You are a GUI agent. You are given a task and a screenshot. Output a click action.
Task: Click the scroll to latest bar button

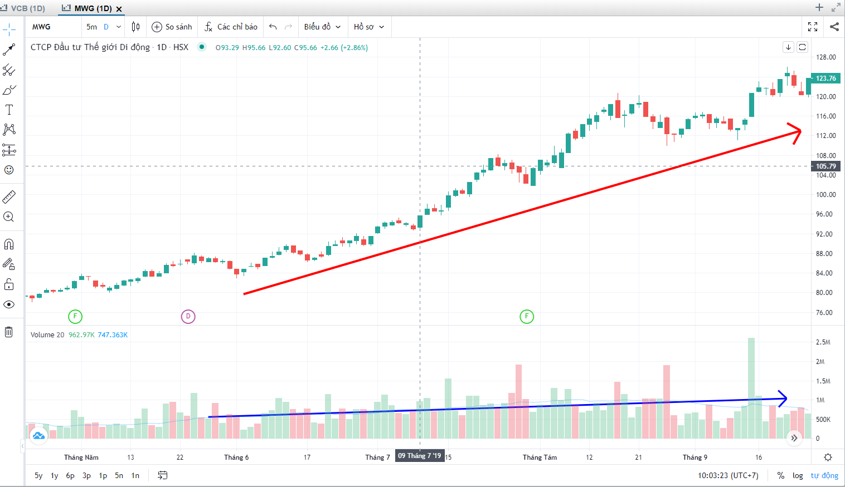point(794,438)
